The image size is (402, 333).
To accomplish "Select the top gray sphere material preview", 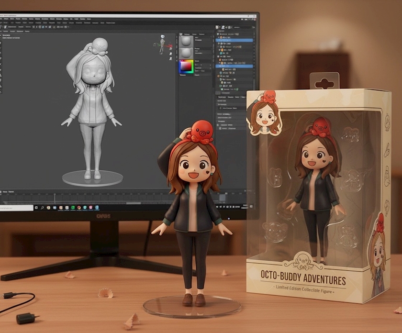I will tap(186, 41).
